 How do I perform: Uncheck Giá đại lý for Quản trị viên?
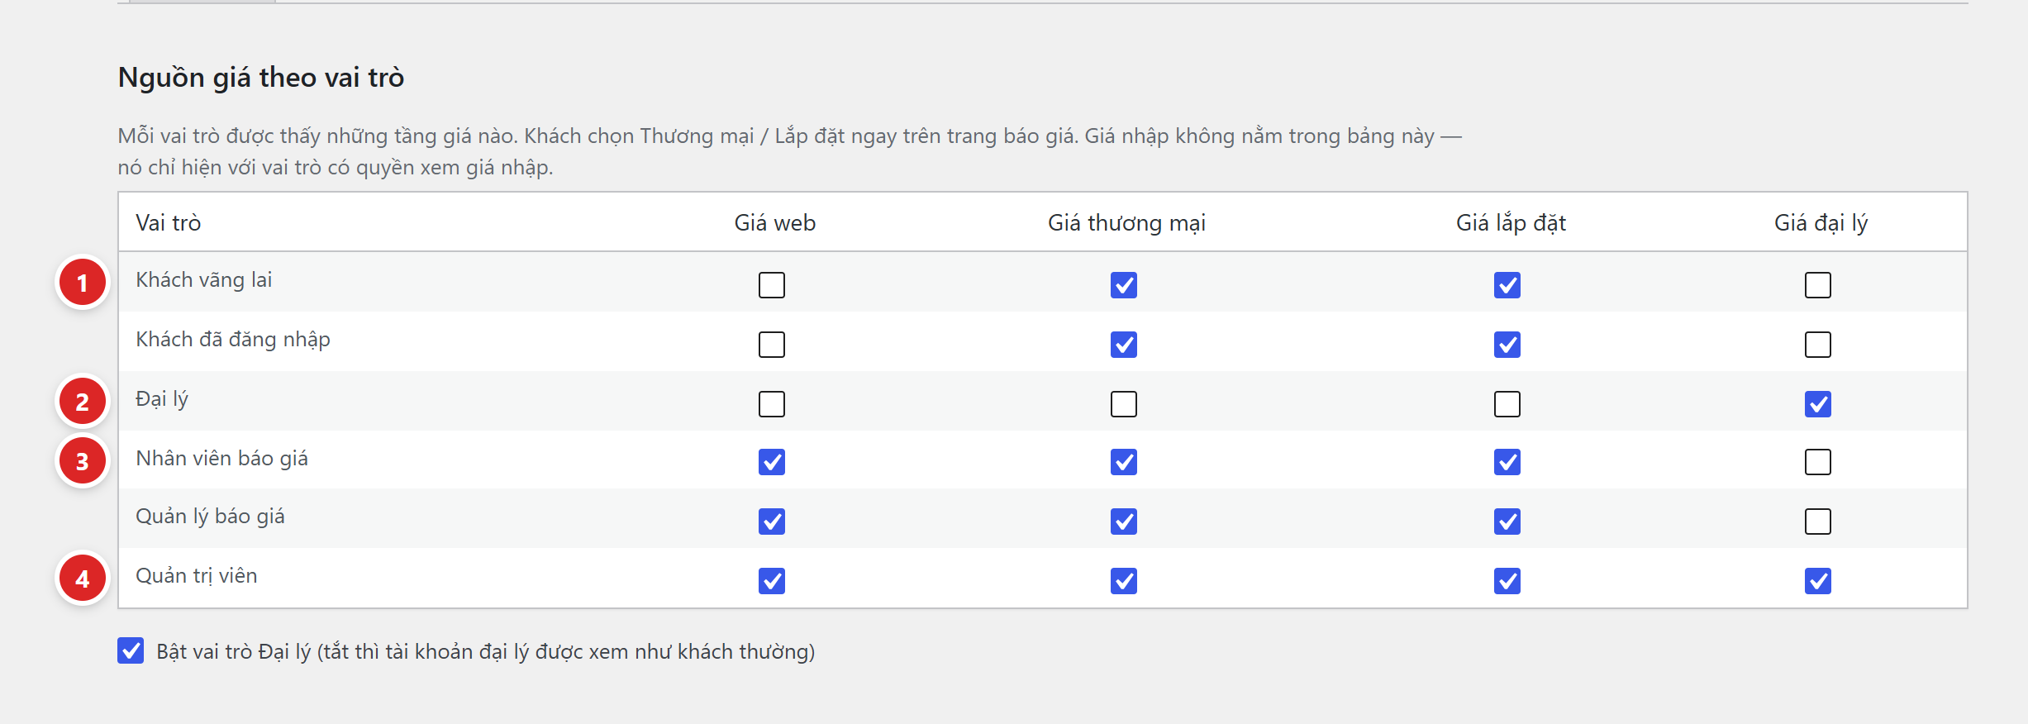(x=1818, y=581)
